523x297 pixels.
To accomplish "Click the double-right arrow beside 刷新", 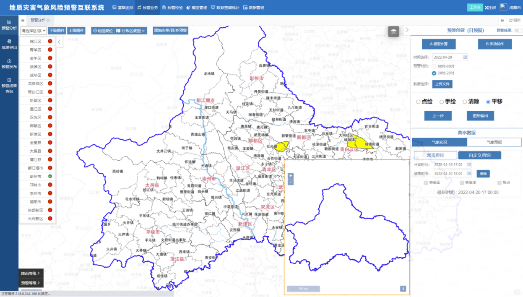I will click(x=502, y=20).
